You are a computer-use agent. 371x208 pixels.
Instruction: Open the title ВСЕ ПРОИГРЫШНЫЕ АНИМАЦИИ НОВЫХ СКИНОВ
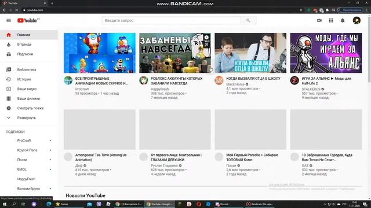102,81
